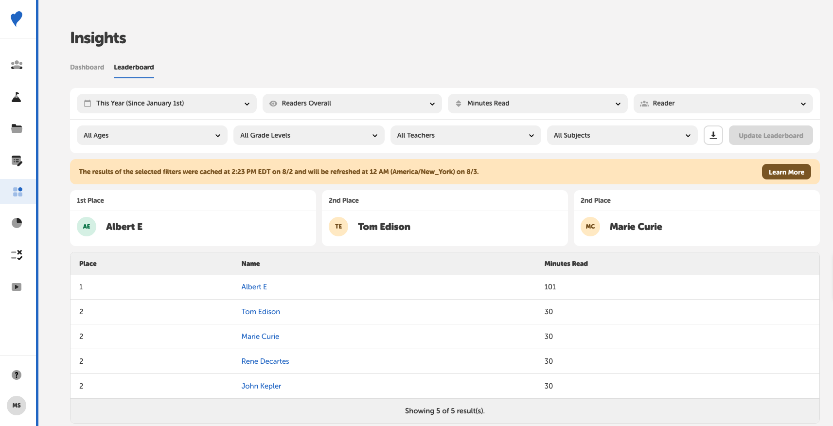Click the Showing 5 of 5 results text
This screenshot has height=426, width=833.
pyautogui.click(x=445, y=411)
